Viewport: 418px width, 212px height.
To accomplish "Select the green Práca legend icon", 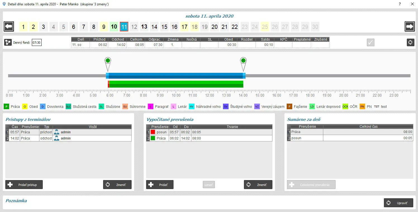I will [x=6, y=106].
